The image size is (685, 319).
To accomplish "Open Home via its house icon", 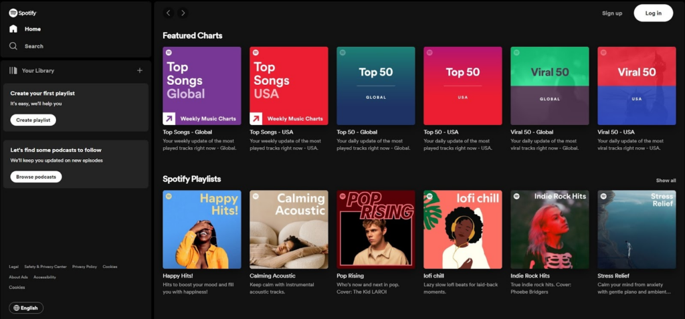I will point(13,29).
